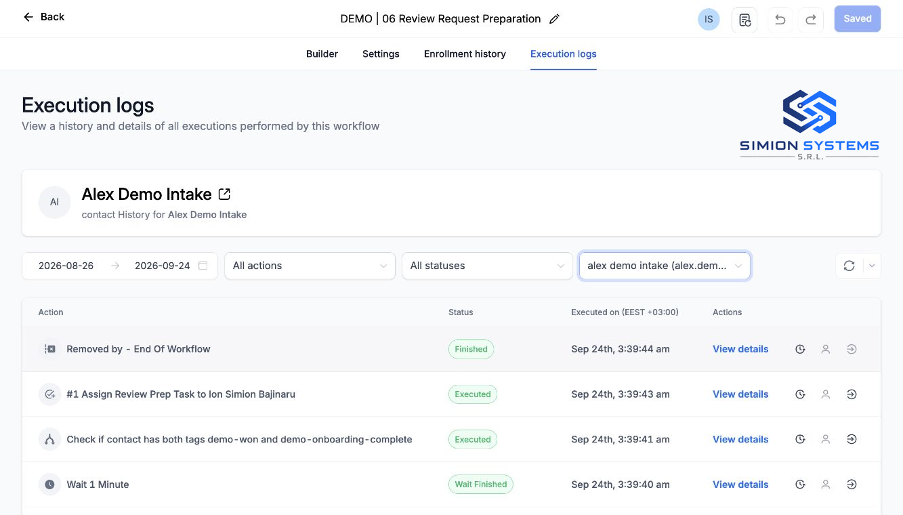This screenshot has height=515, width=903.
Task: Go Back using the top-left arrow button
Action: pyautogui.click(x=44, y=17)
